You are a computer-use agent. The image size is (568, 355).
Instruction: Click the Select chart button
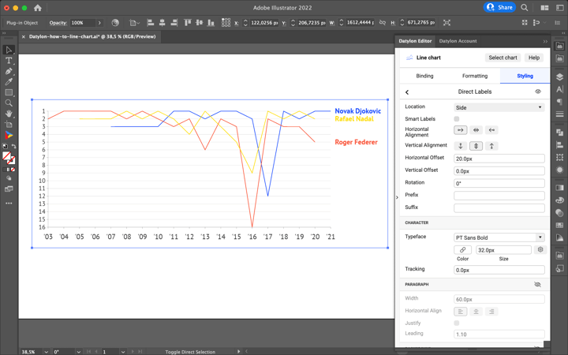click(503, 58)
